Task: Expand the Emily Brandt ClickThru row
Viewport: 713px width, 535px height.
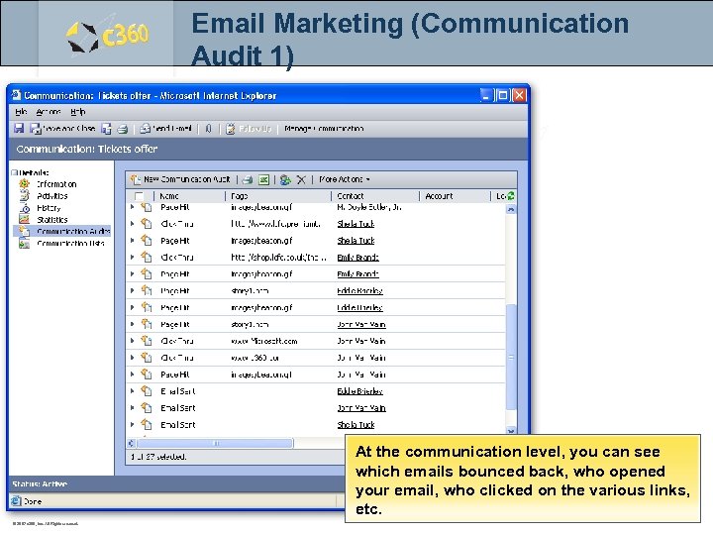Action: tap(133, 257)
